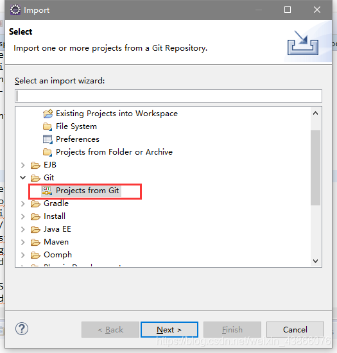Expand the Oomph category
The height and width of the screenshot is (353, 337).
[x=22, y=255]
